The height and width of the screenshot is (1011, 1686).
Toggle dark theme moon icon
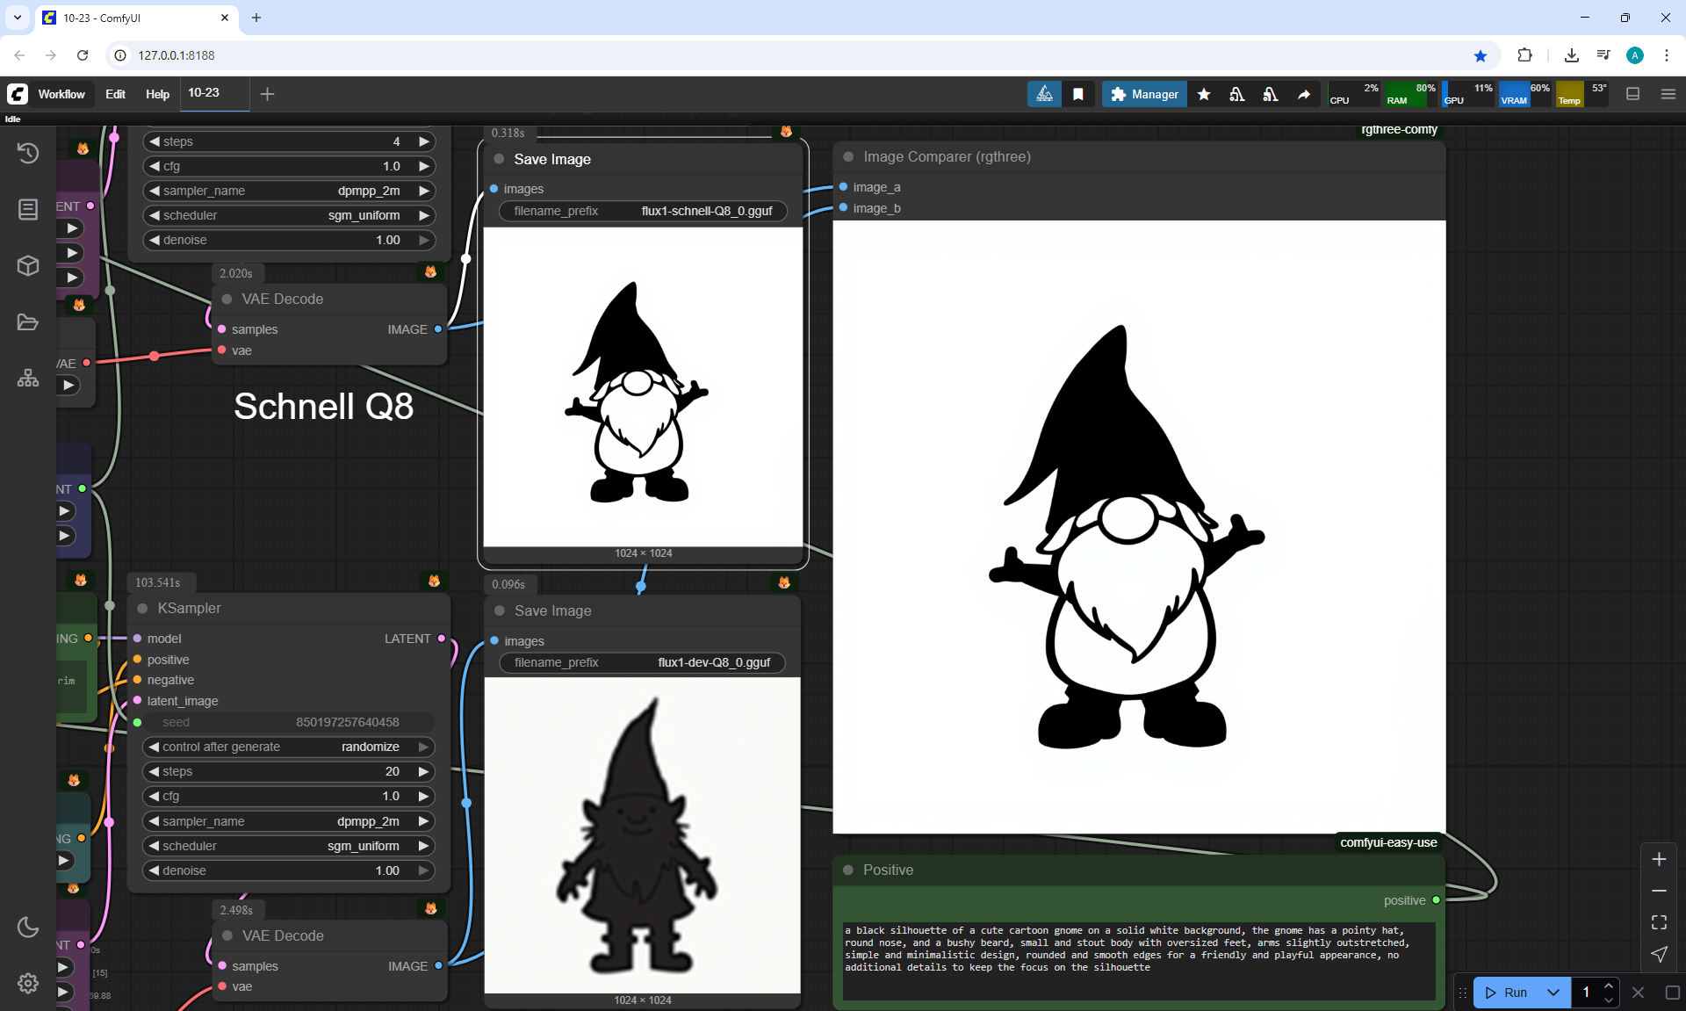click(x=28, y=927)
